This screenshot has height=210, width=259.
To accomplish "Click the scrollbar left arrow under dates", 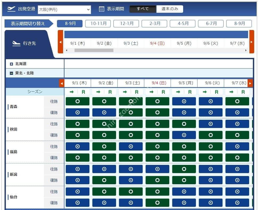I will click(67, 50).
